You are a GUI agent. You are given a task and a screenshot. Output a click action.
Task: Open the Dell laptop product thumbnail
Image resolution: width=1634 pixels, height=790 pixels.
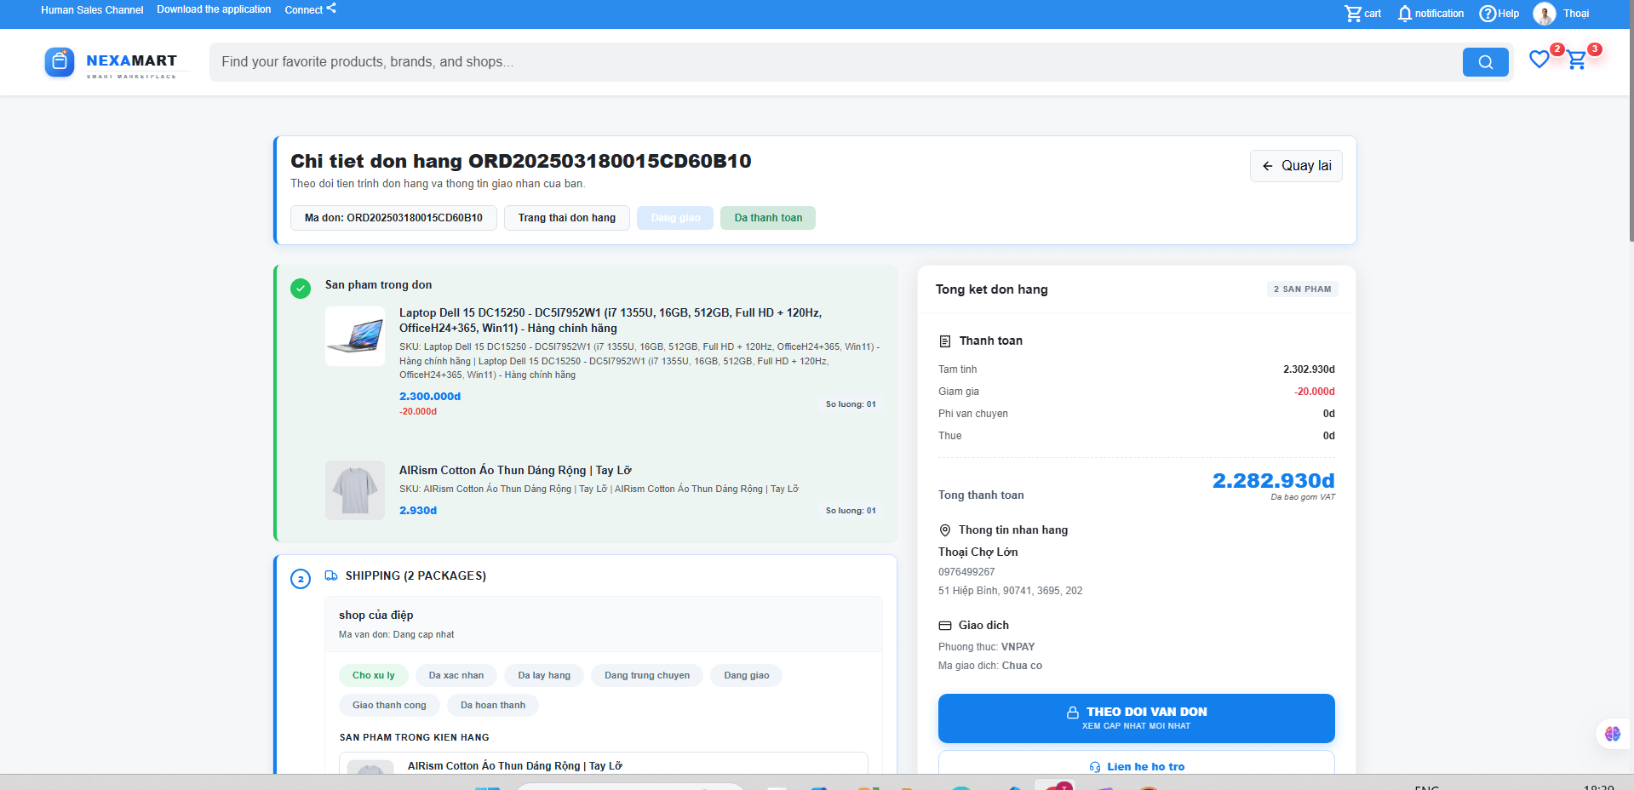tap(355, 336)
